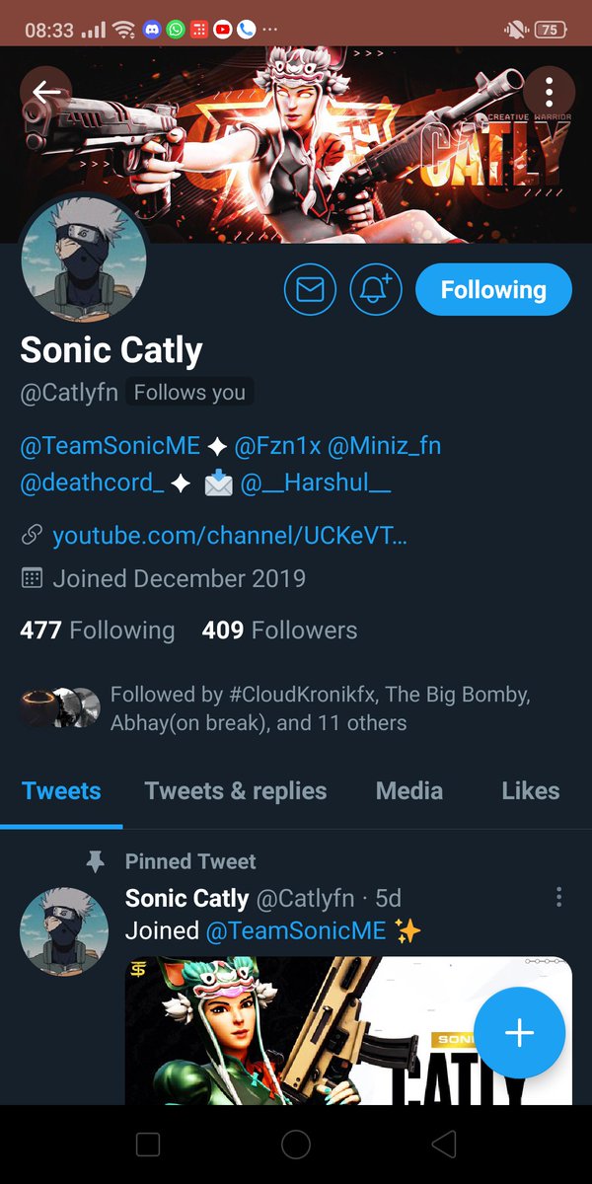Show mutual followers via Followed by text
This screenshot has height=1184, width=592.
(x=321, y=708)
